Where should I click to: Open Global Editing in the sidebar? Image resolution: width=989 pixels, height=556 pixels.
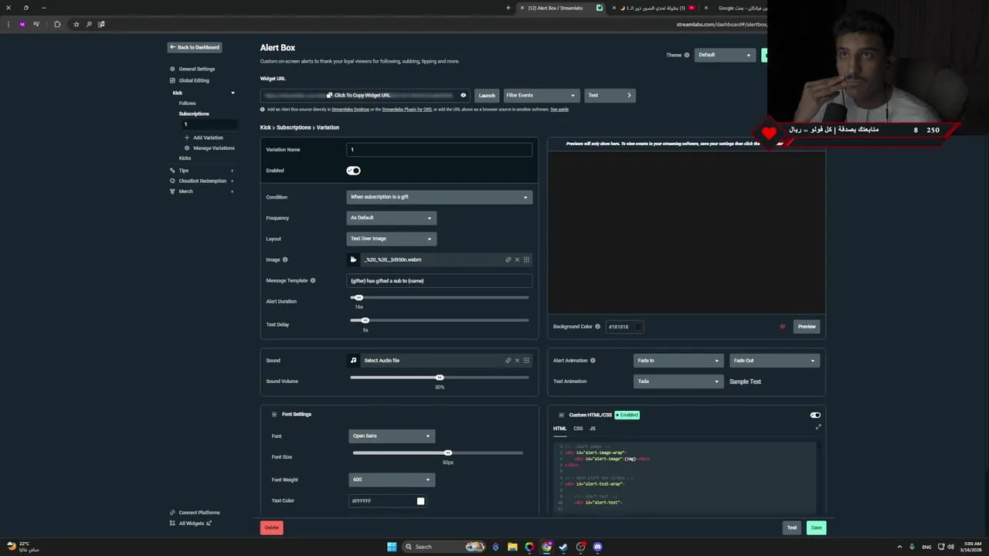coord(194,80)
